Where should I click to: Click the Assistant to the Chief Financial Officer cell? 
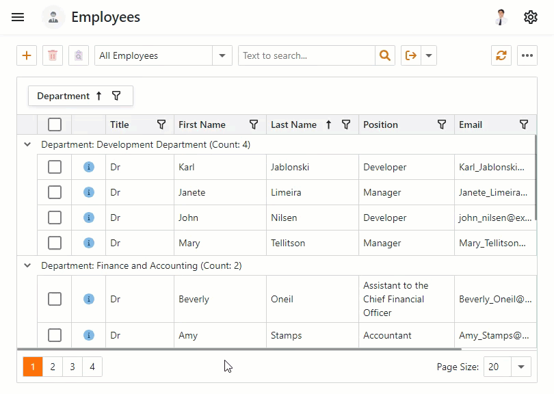406,299
